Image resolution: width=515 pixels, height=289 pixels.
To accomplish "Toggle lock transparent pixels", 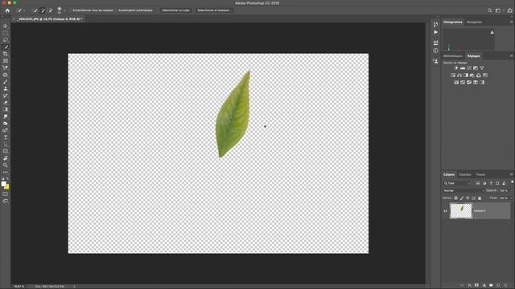I will (x=455, y=198).
